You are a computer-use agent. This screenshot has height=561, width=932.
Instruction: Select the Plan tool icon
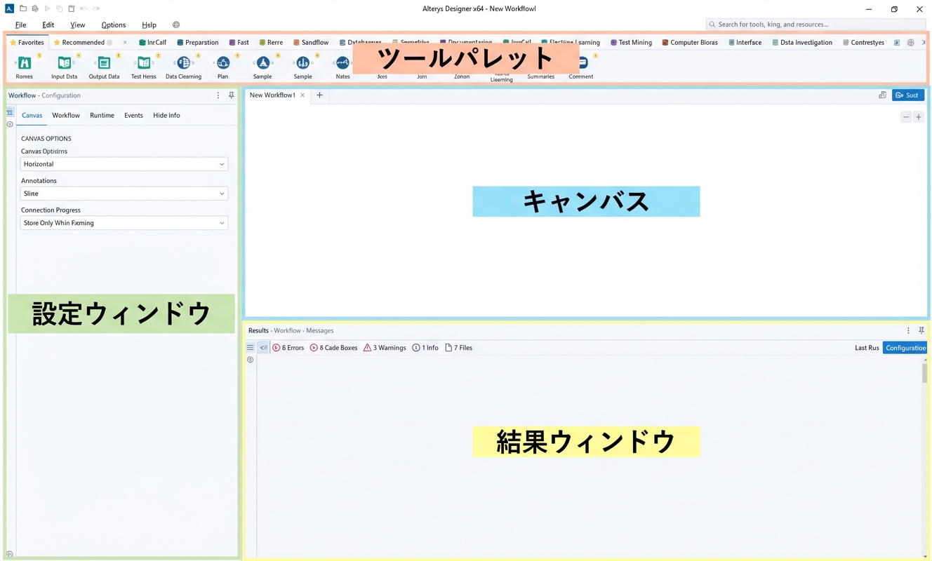pos(223,63)
